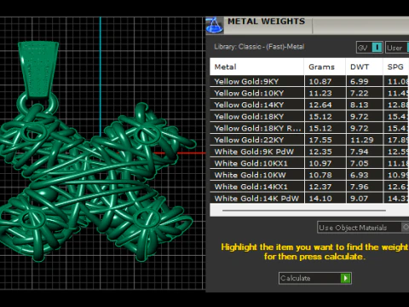Select the Yellow Gold:9KY row

(x=309, y=81)
